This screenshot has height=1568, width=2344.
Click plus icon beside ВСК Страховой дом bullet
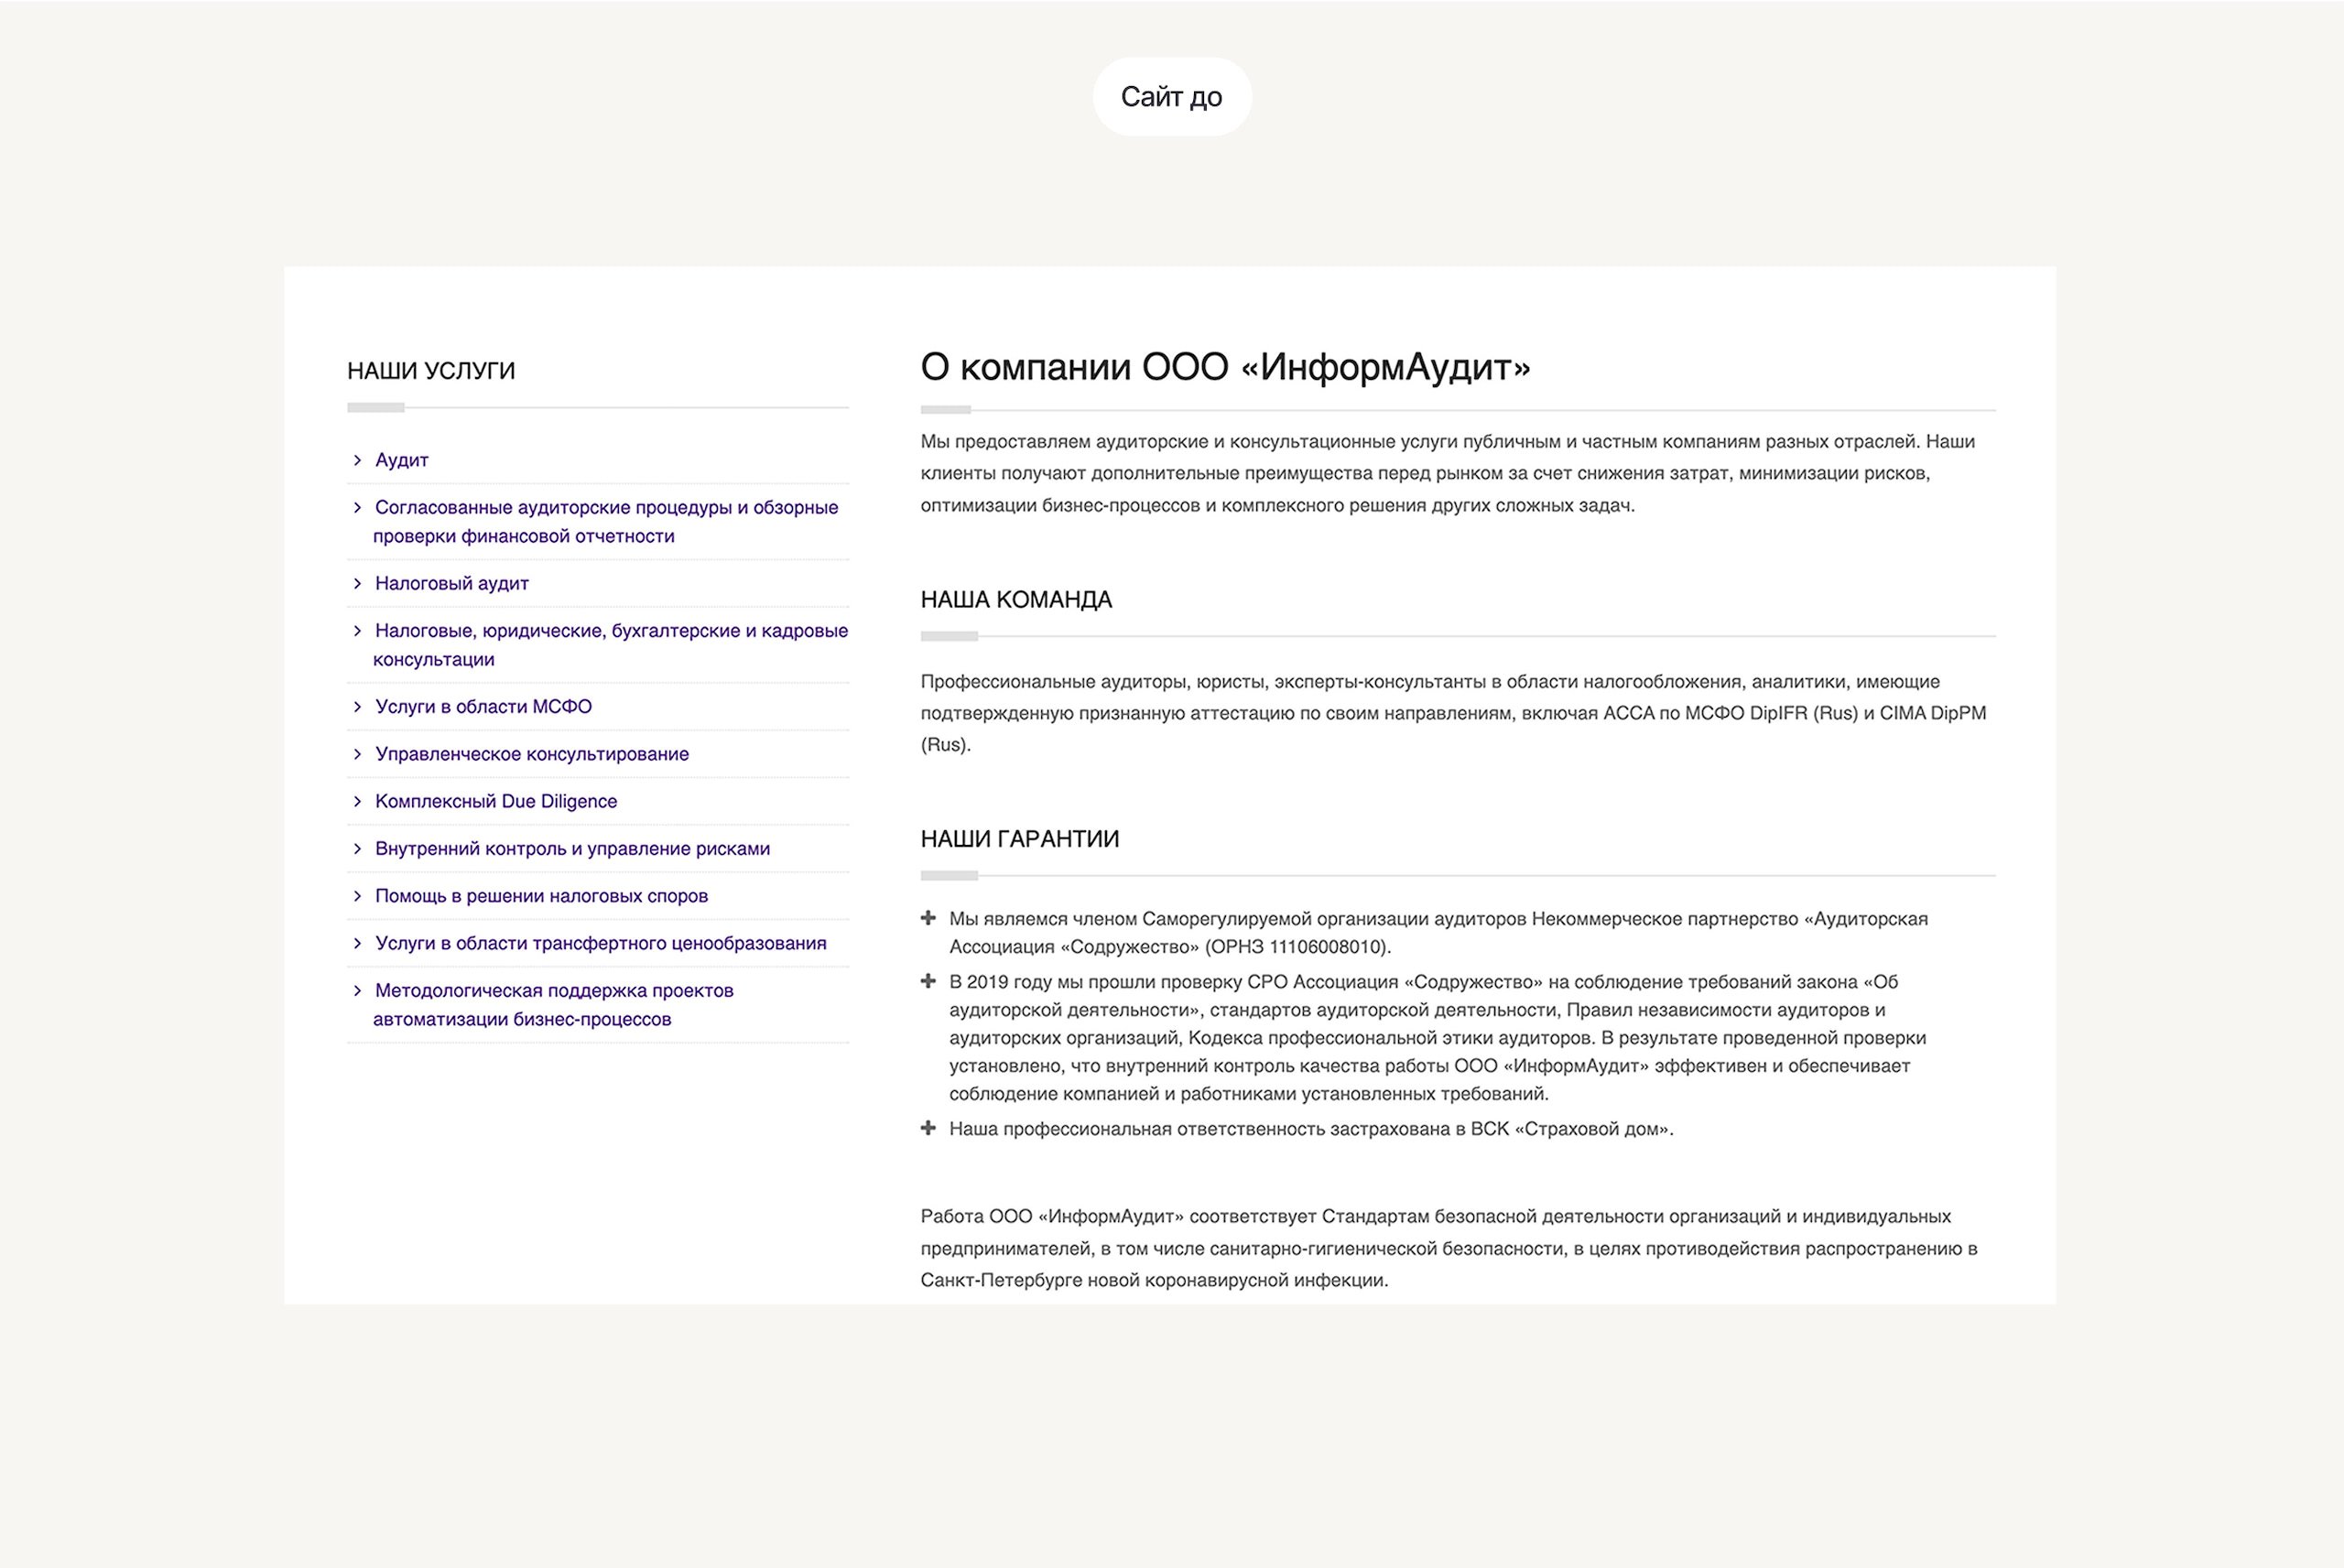pyautogui.click(x=928, y=1128)
